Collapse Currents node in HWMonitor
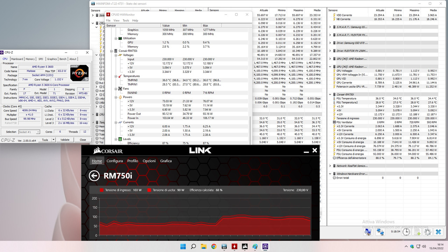This screenshot has width=448, height=252. click(116, 122)
